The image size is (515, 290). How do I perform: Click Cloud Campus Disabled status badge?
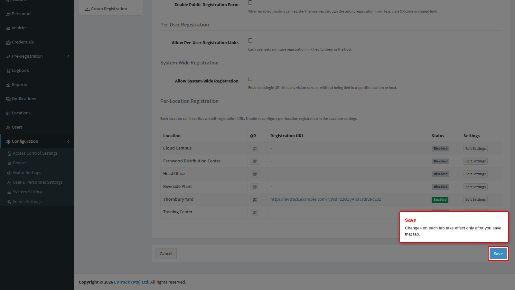(x=440, y=149)
